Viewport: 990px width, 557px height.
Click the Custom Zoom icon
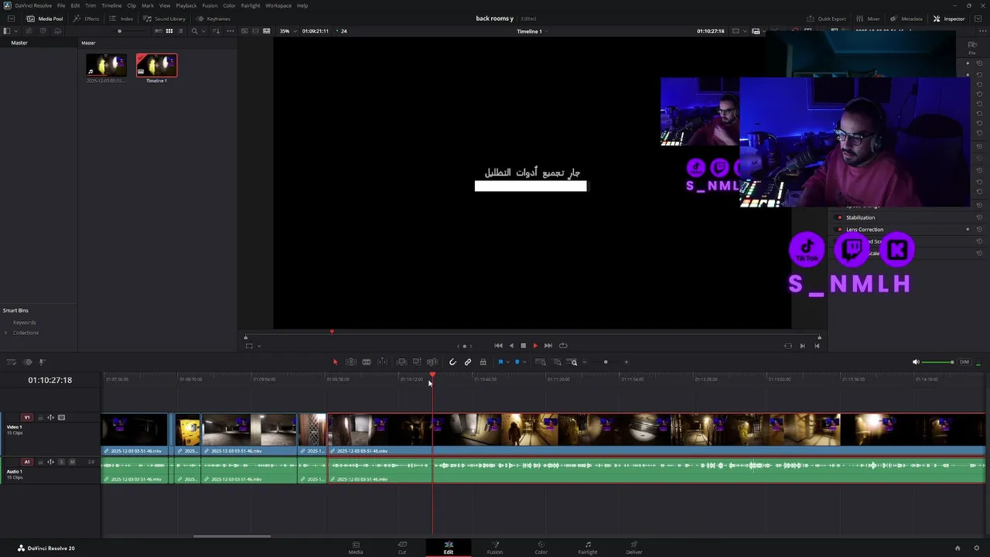pos(573,362)
